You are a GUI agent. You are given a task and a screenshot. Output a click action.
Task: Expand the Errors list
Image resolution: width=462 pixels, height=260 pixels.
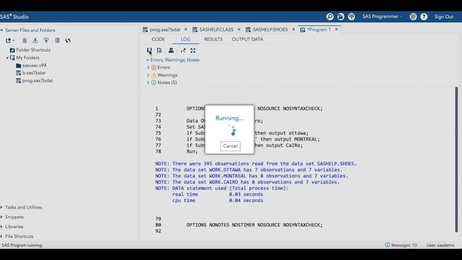[x=148, y=68]
